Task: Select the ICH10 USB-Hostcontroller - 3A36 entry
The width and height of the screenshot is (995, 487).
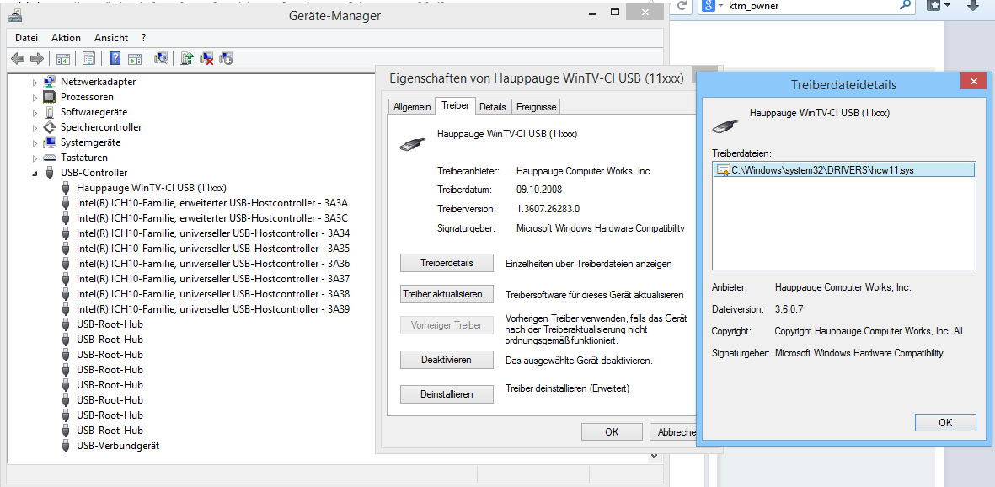Action: [213, 264]
